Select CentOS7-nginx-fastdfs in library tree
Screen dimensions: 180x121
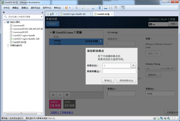tap(24, 35)
